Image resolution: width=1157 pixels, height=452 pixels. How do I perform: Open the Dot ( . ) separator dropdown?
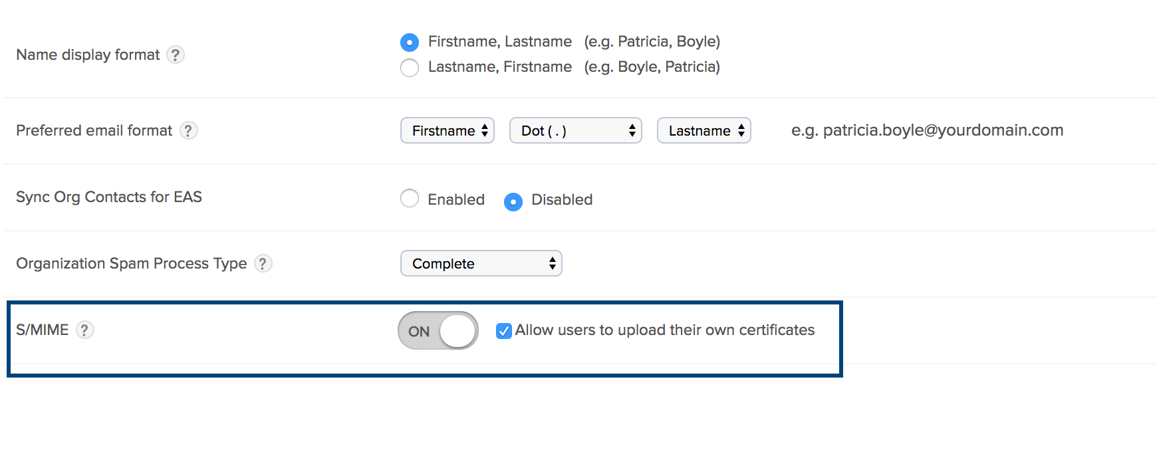click(575, 130)
